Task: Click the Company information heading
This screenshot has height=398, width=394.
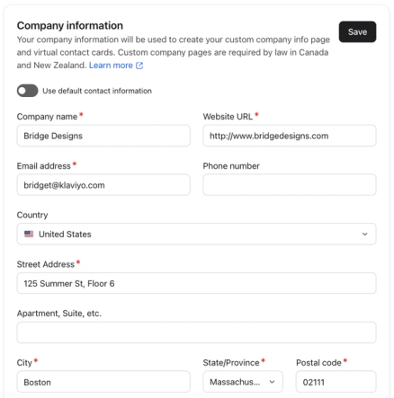Action: [70, 26]
